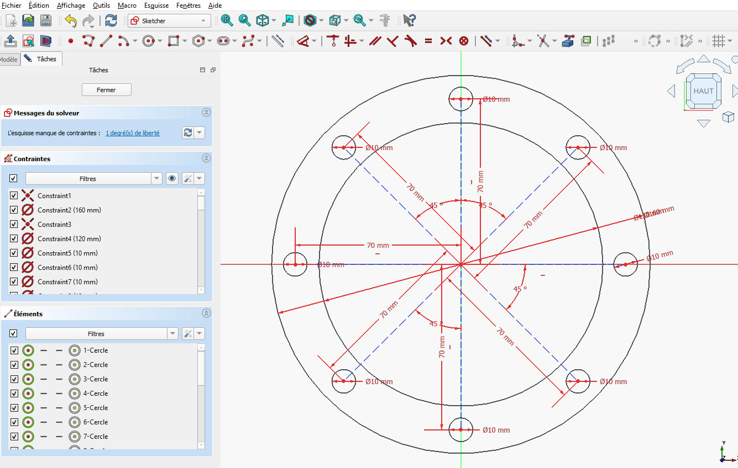
Task: Open the Esquisse menu
Action: pyautogui.click(x=156, y=6)
